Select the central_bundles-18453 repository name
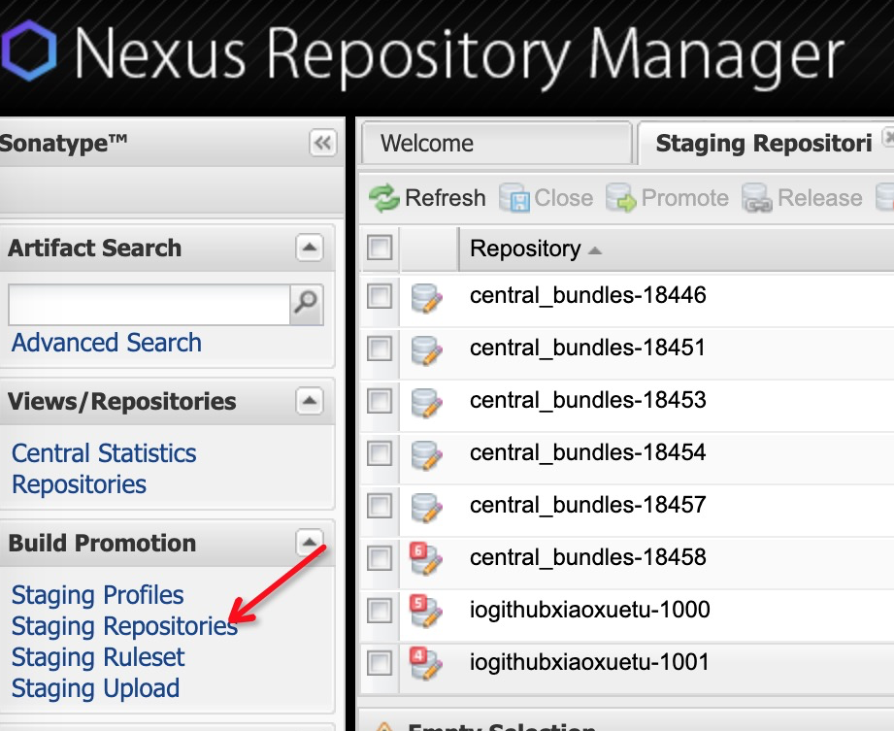 click(x=588, y=400)
